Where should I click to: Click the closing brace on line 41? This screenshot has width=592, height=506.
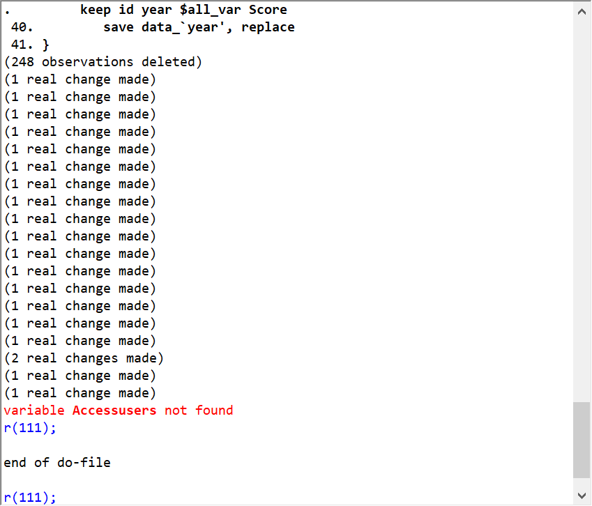pyautogui.click(x=46, y=45)
